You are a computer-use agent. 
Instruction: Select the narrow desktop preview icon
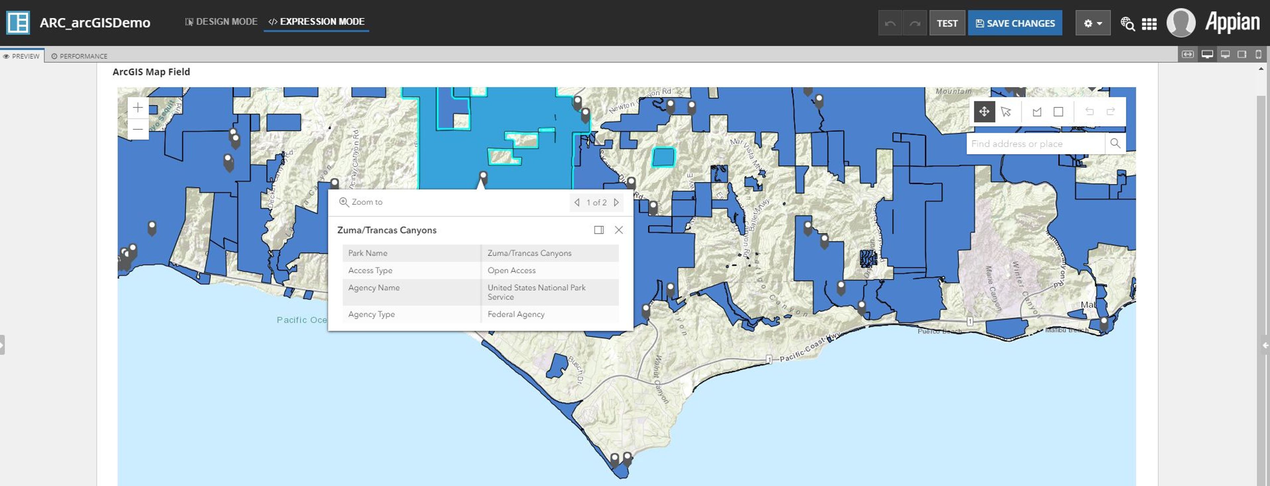1225,54
